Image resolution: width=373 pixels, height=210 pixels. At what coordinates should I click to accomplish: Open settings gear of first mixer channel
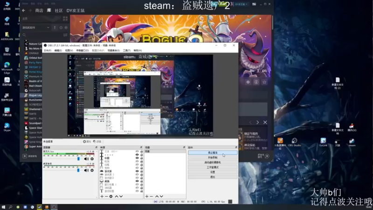click(92, 159)
